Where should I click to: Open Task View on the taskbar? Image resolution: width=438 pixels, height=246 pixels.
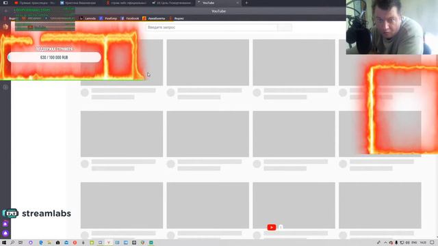[21, 243]
